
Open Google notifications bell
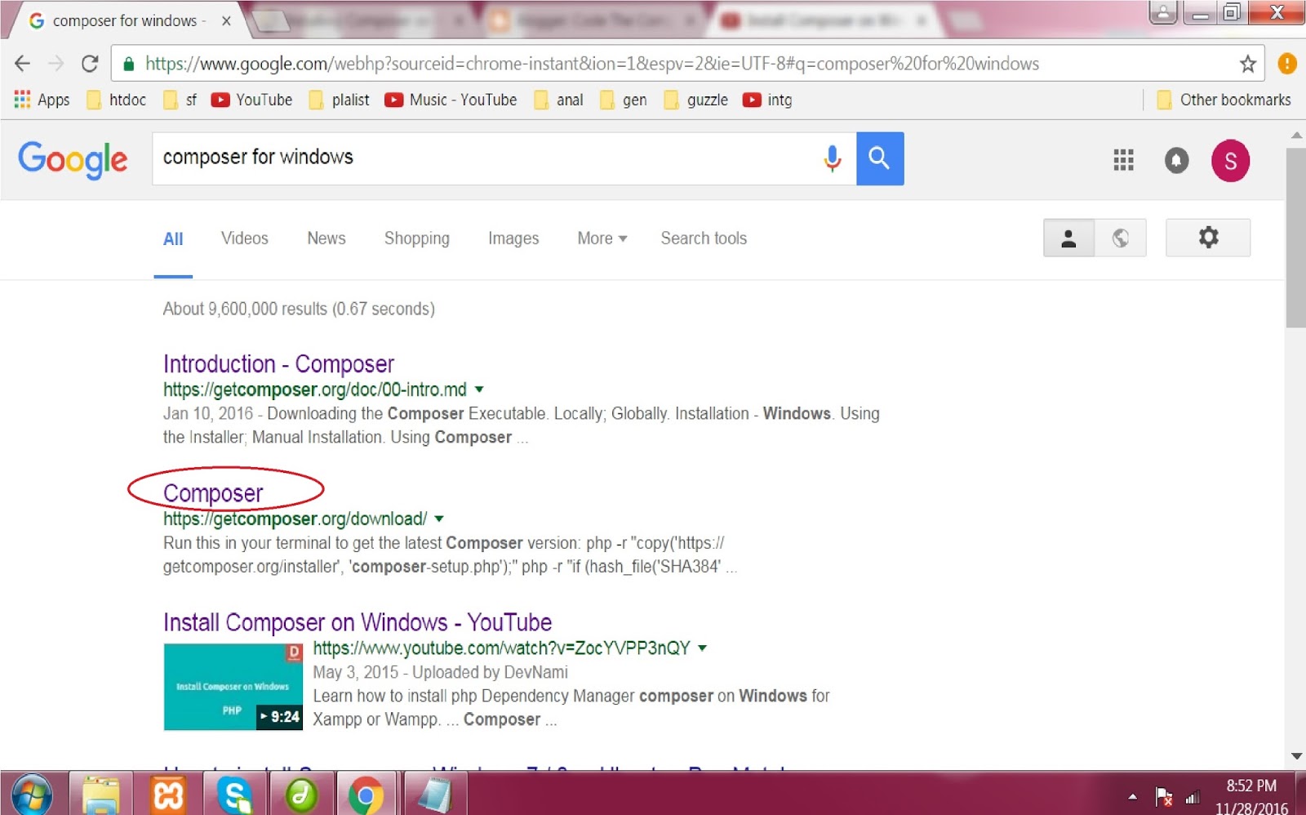coord(1176,160)
